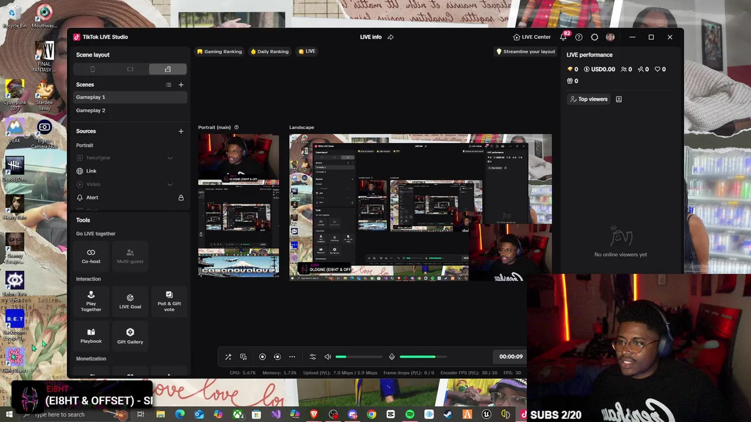Show the hidden fwesfgew source
The width and height of the screenshot is (751, 422).
click(x=170, y=158)
